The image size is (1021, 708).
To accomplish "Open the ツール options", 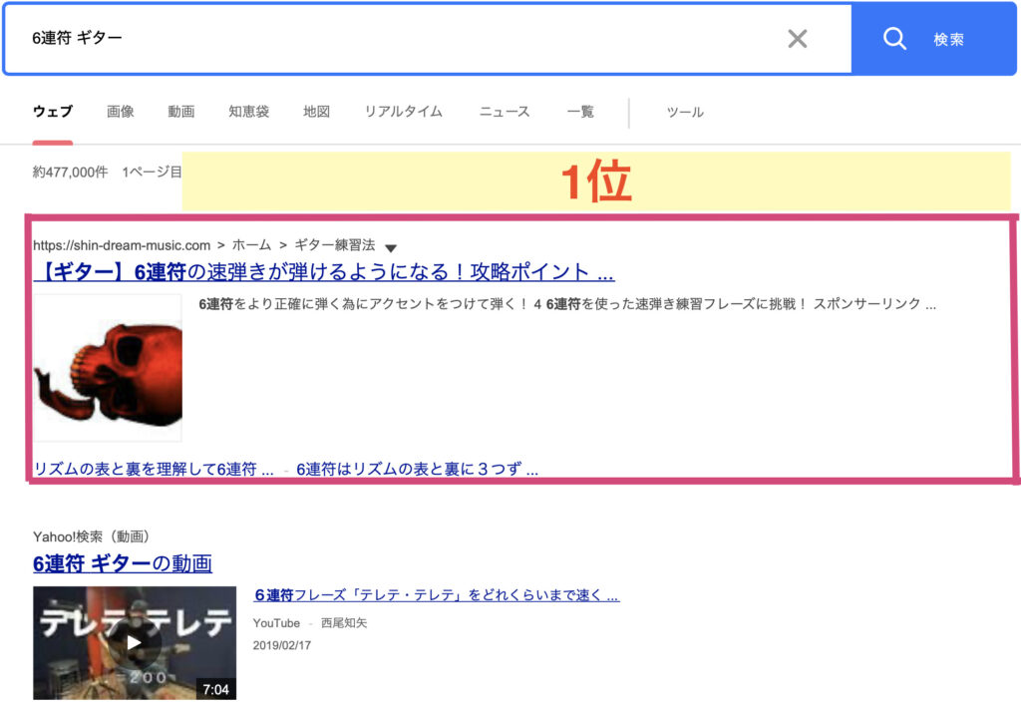I will [x=685, y=112].
